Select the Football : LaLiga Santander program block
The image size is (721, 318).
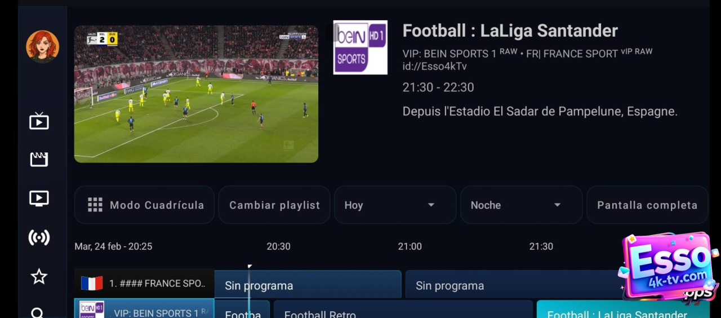[x=623, y=310]
